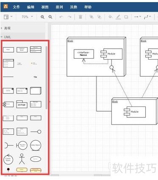The width and height of the screenshot is (158, 180).
Task: Click the undo arrow icon
Action: (61, 17)
